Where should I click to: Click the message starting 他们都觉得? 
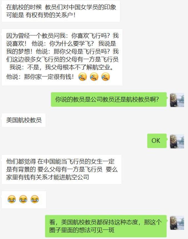point(62,169)
